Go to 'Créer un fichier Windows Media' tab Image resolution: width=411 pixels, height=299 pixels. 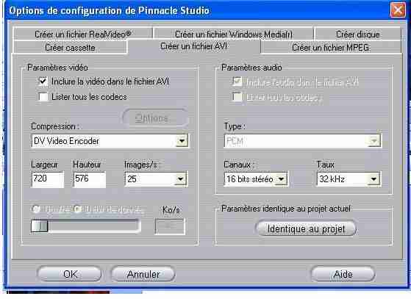(x=233, y=34)
